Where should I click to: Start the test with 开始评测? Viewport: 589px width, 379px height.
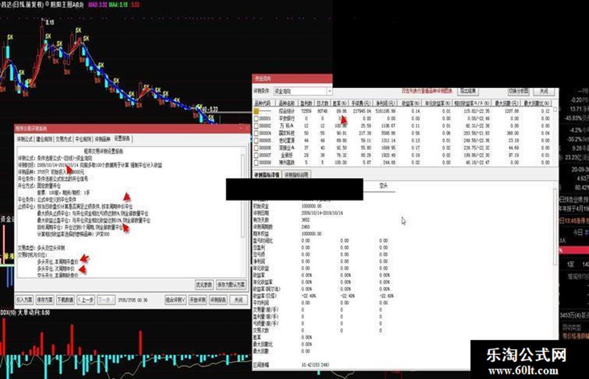click(x=198, y=300)
